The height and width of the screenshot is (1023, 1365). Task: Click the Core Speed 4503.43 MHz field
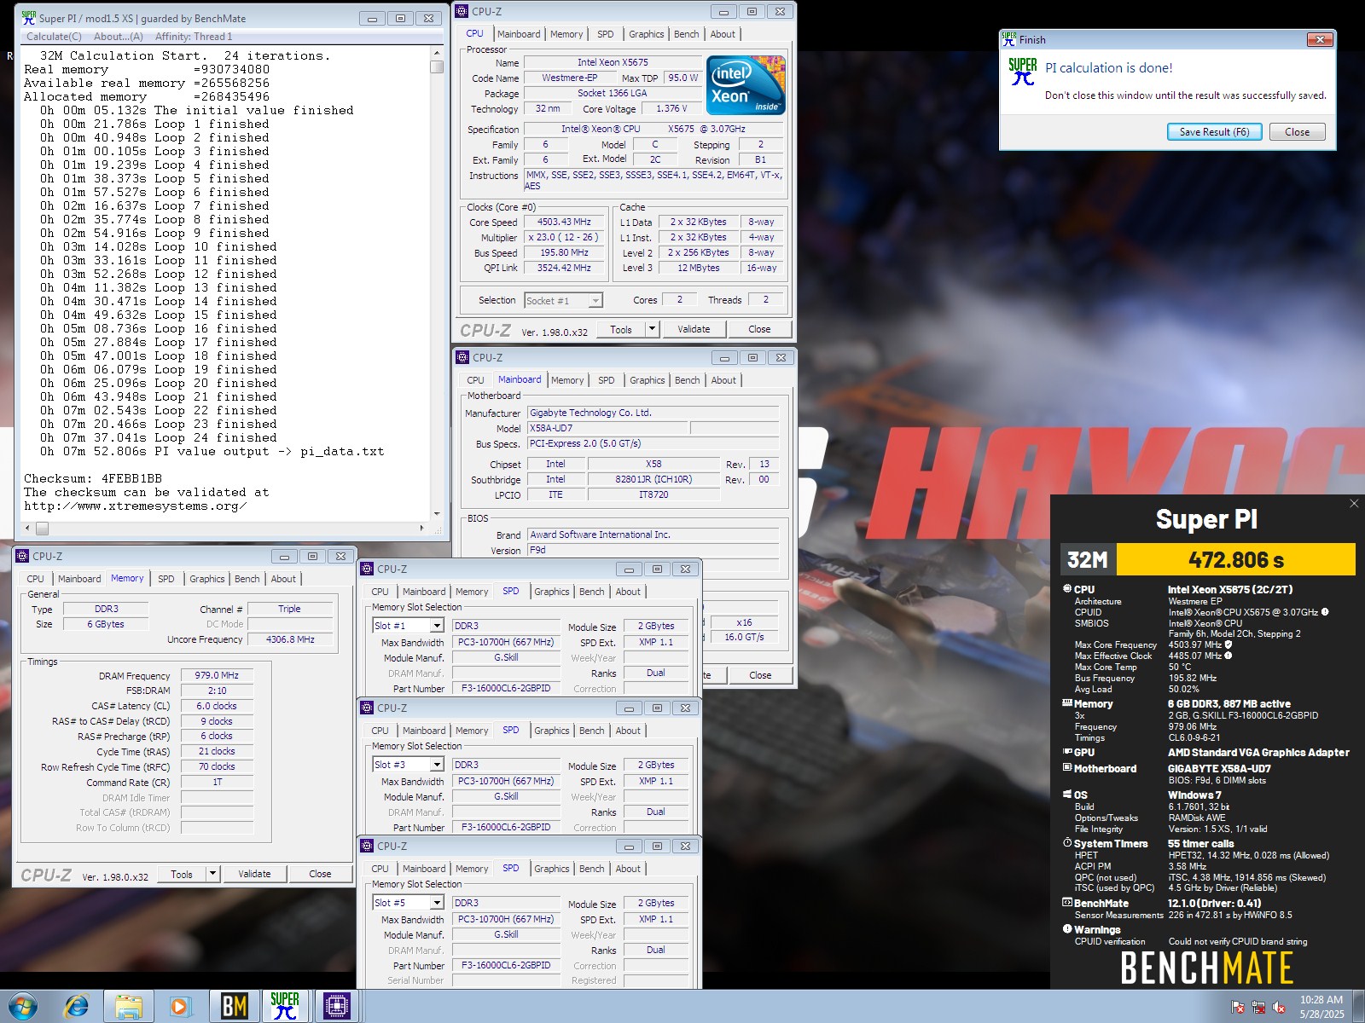(x=564, y=222)
